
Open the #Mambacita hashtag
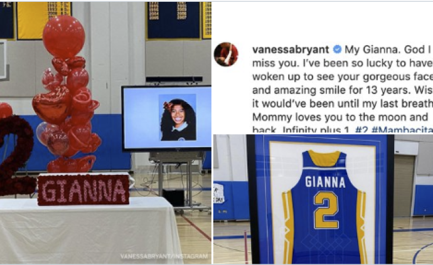(402, 130)
